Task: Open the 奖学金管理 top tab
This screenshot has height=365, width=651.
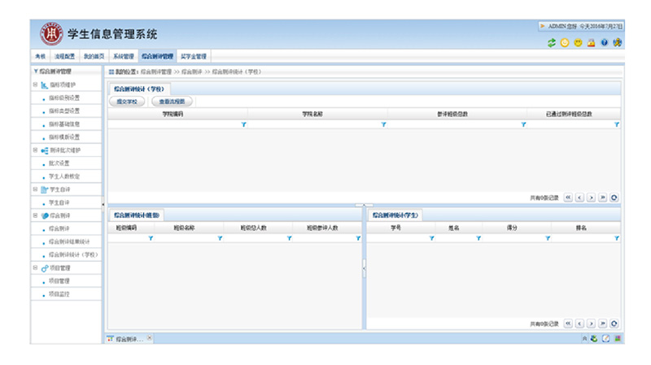Action: pos(193,56)
